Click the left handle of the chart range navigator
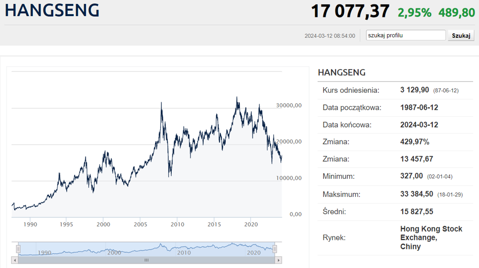The width and height of the screenshot is (479, 268). pos(18,249)
